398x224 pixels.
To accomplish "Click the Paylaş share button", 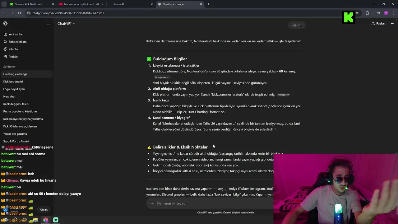I will click(378, 24).
